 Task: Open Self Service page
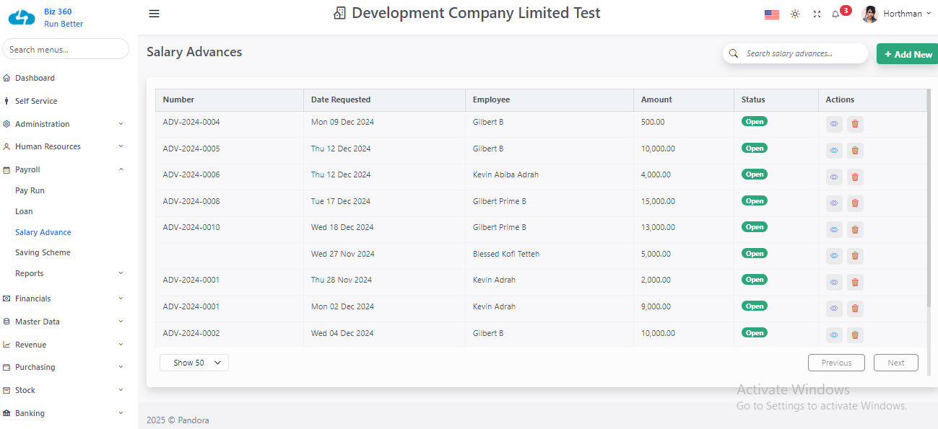click(36, 101)
